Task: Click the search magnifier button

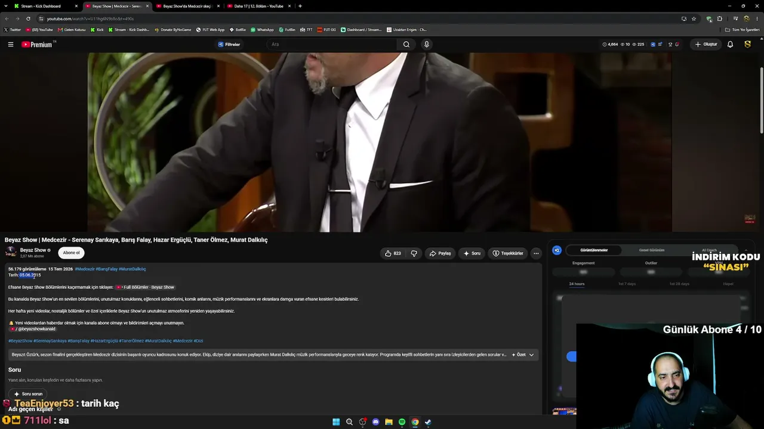Action: (406, 44)
